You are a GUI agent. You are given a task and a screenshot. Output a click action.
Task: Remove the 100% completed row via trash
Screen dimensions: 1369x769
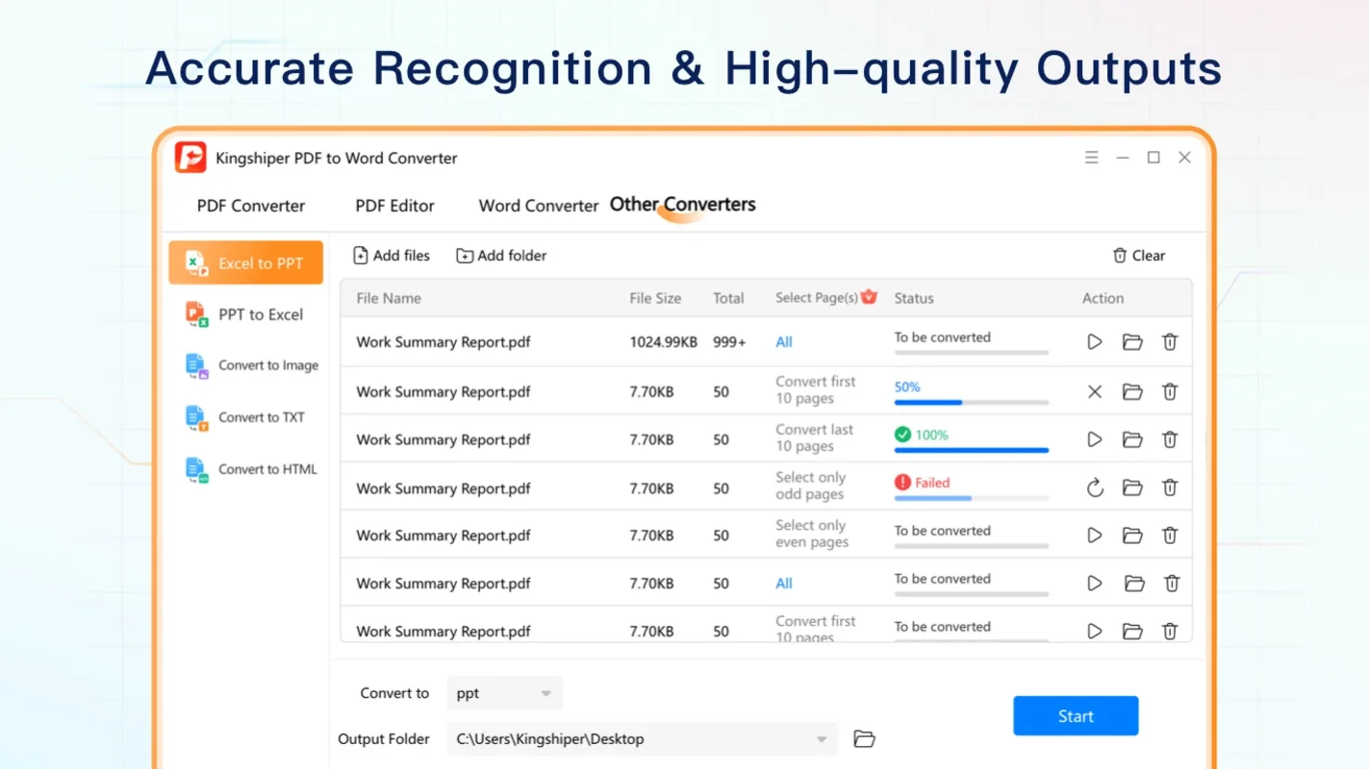[1170, 439]
